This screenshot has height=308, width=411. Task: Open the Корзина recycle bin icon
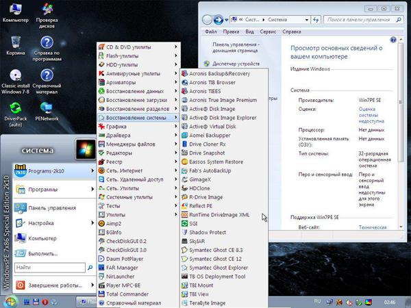click(16, 46)
